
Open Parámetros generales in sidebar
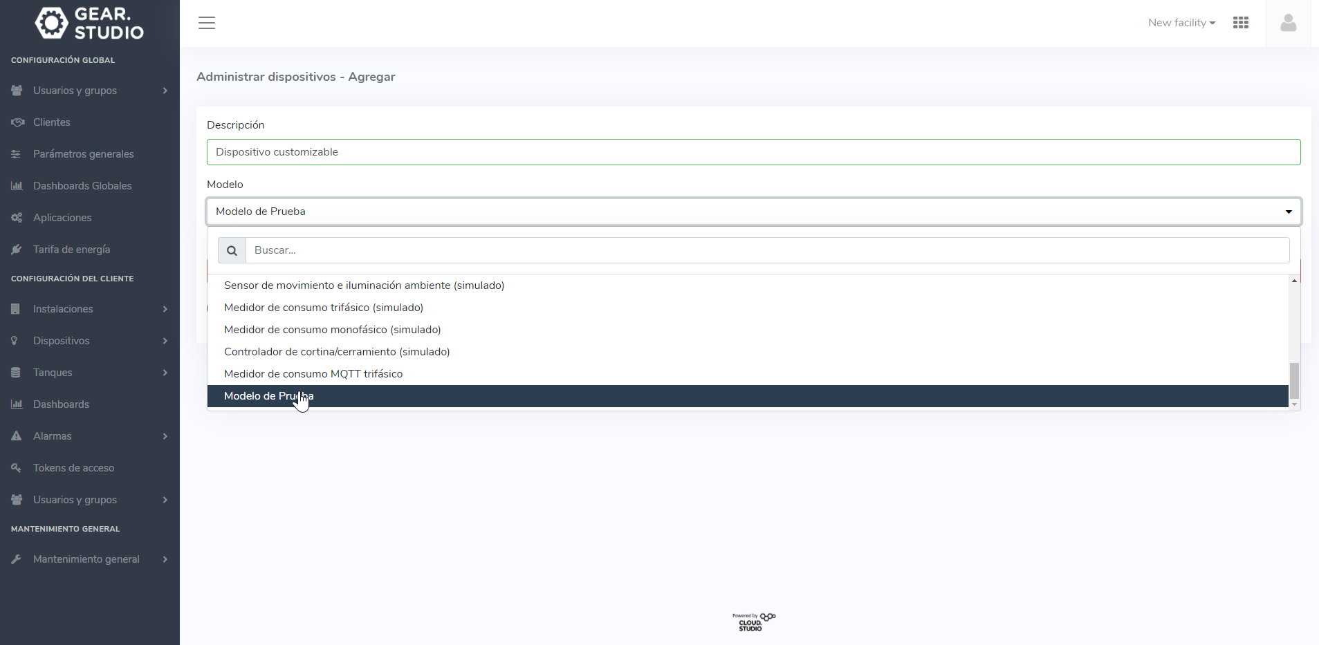click(x=83, y=154)
